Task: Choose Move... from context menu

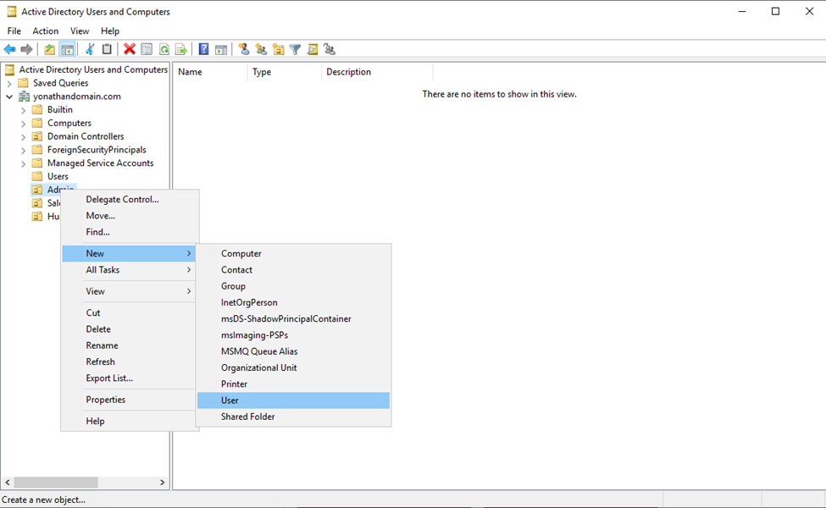Action: point(129,215)
